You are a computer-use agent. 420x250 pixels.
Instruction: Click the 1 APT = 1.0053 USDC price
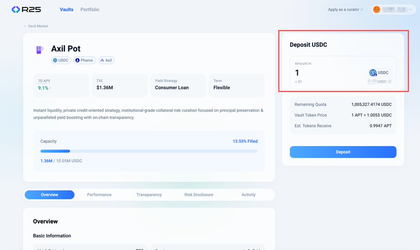pyautogui.click(x=371, y=115)
